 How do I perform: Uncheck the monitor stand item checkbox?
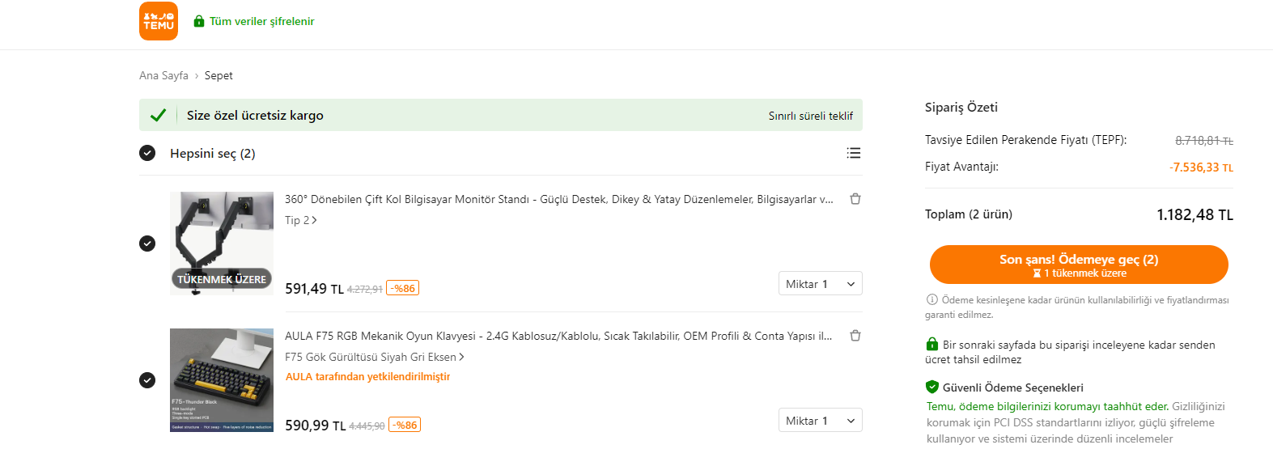pyautogui.click(x=147, y=244)
